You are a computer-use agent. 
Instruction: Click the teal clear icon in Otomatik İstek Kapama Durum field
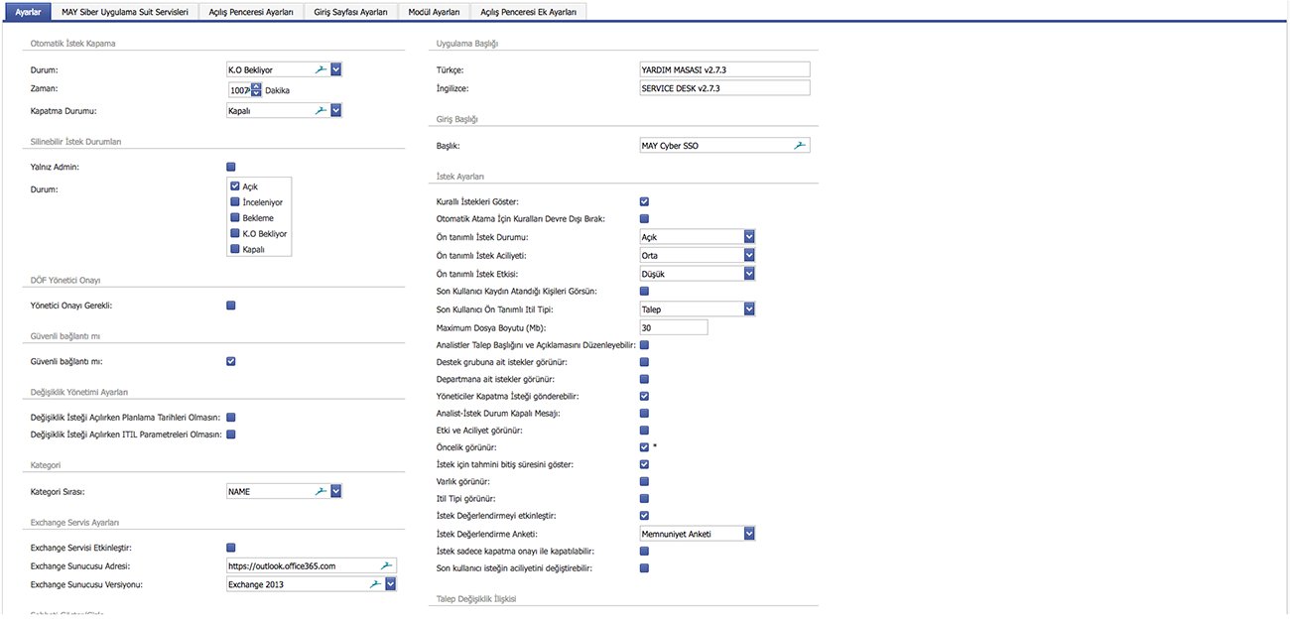[320, 69]
